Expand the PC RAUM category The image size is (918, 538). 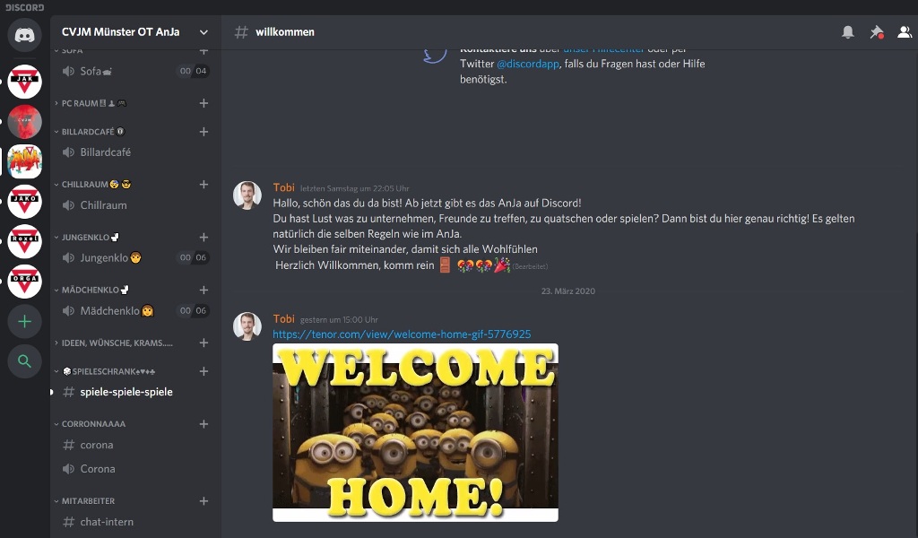tap(91, 103)
